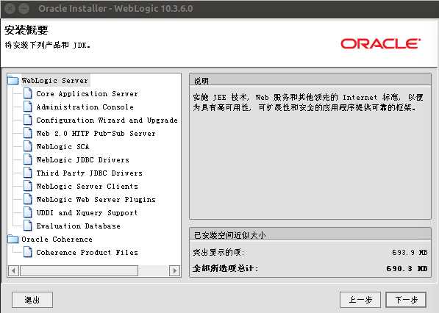Click the Core Application Server file icon
Screen dimensions: 439x313
(x=28, y=93)
